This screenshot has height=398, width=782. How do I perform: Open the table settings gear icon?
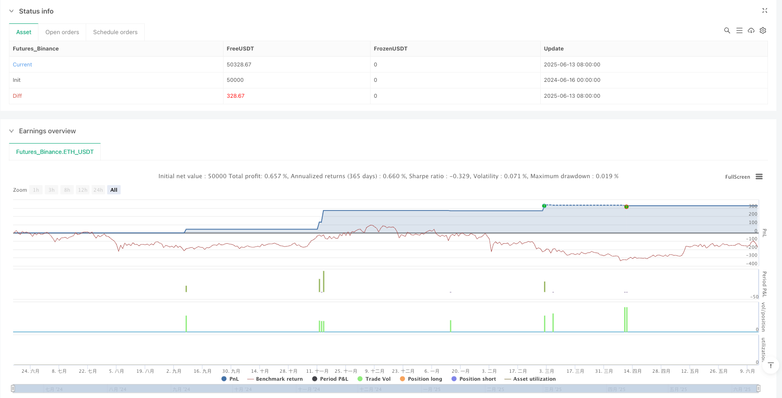pos(763,30)
